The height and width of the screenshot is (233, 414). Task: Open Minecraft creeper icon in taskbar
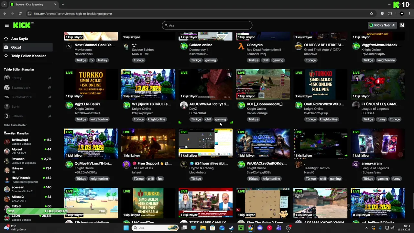pos(241,228)
